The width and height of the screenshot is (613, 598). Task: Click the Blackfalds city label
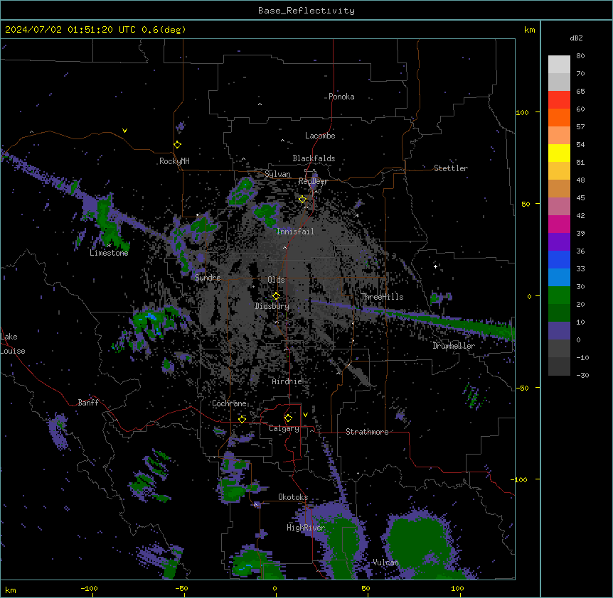click(x=314, y=158)
